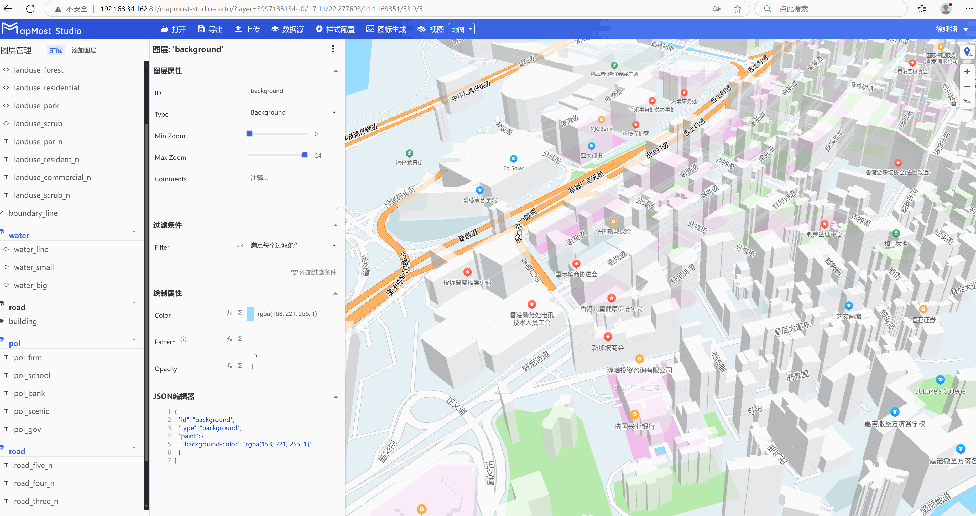Click the Σ icon next to Opacity
976x516 pixels.
[240, 365]
